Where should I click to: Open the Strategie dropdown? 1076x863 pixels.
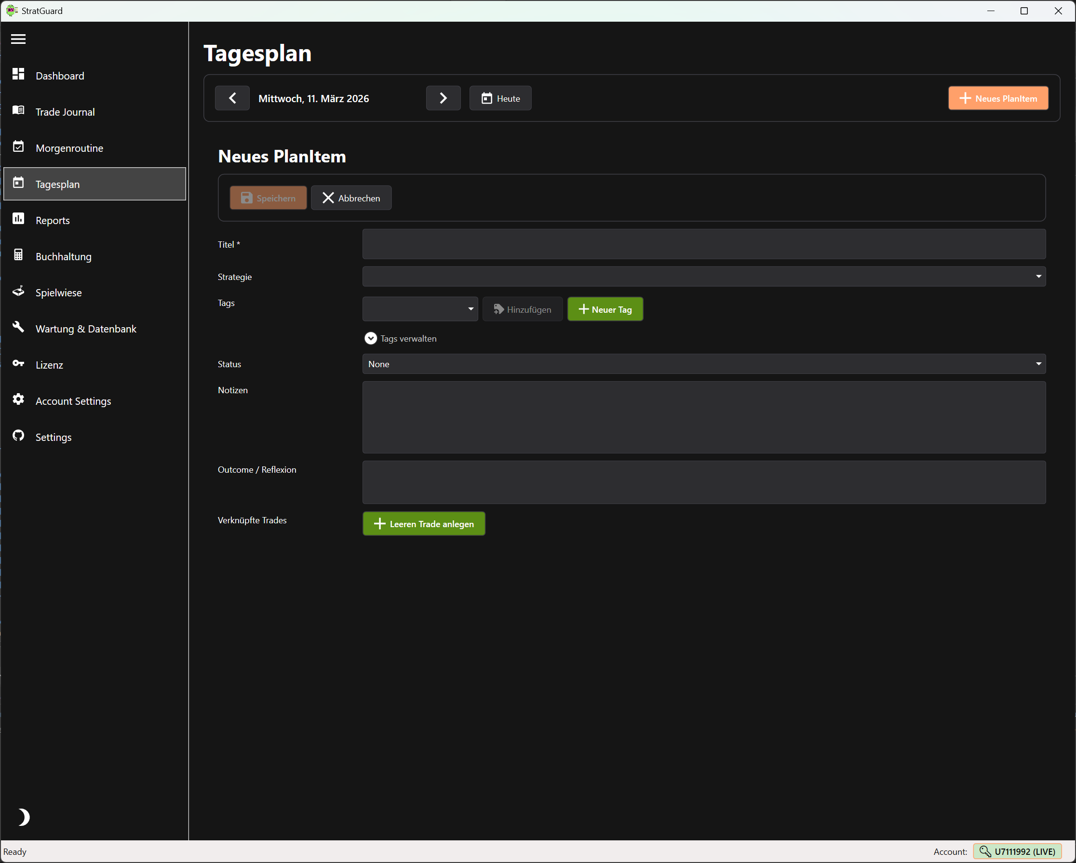point(703,277)
